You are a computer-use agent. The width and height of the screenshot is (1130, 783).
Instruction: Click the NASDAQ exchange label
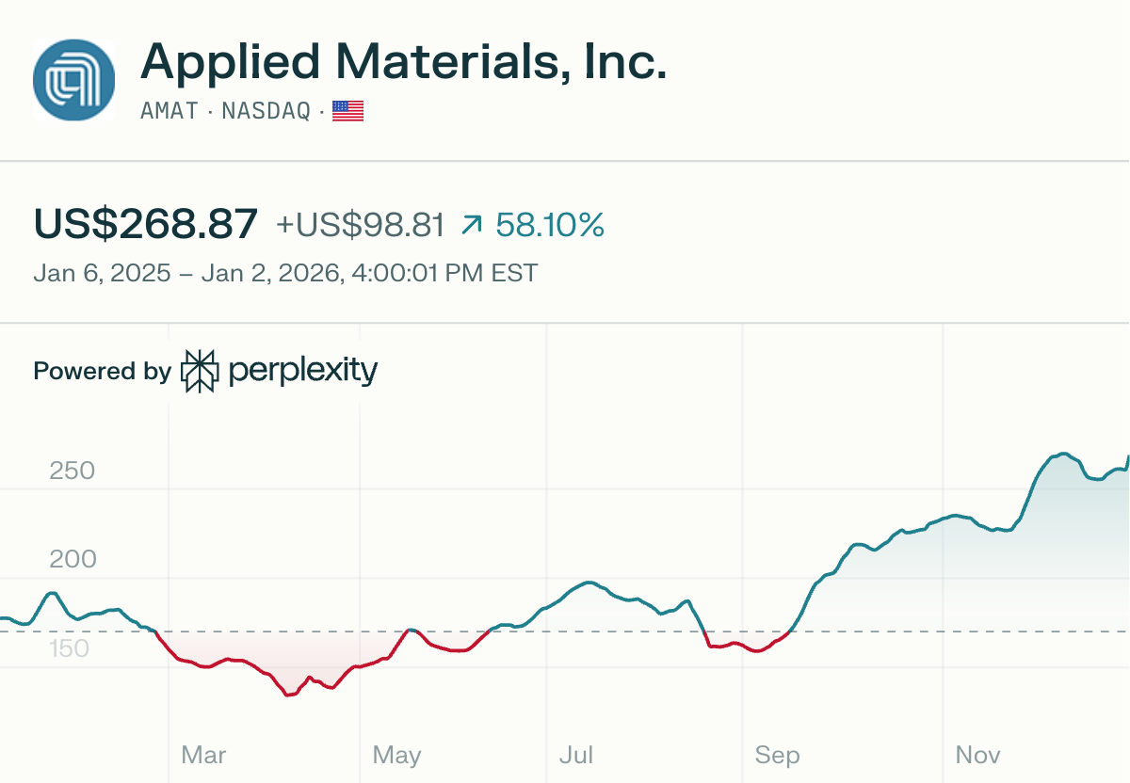(266, 111)
